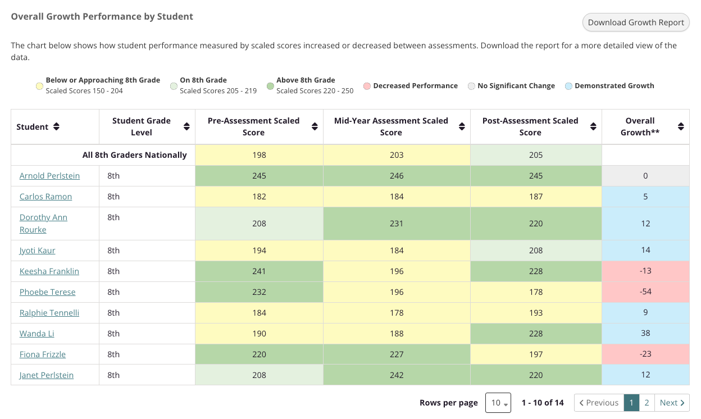Screen dimensions: 701x419
Task: Click Phoebe Terese's overall growth -54
Action: (x=645, y=292)
